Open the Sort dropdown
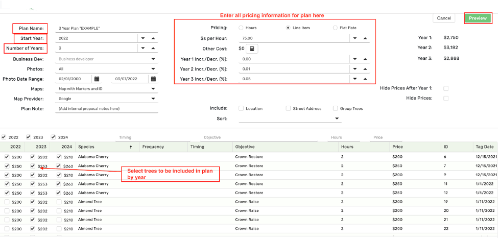This screenshot has width=499, height=238. pyautogui.click(x=337, y=118)
